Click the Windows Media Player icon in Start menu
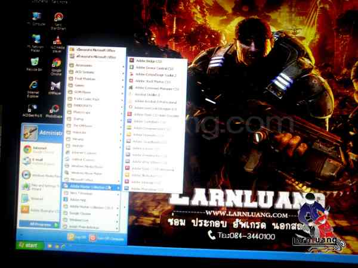The width and height of the screenshot is (358, 268). coord(26,174)
